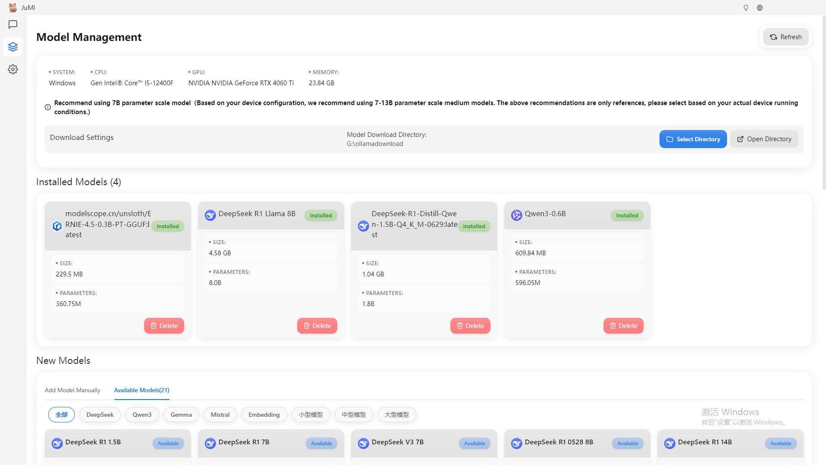The height and width of the screenshot is (465, 826).
Task: Select the Model Management stack icon in sidebar
Action: coord(13,47)
